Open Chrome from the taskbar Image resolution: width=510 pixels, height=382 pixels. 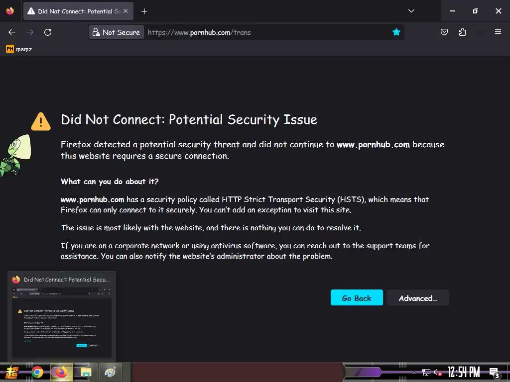coord(37,372)
